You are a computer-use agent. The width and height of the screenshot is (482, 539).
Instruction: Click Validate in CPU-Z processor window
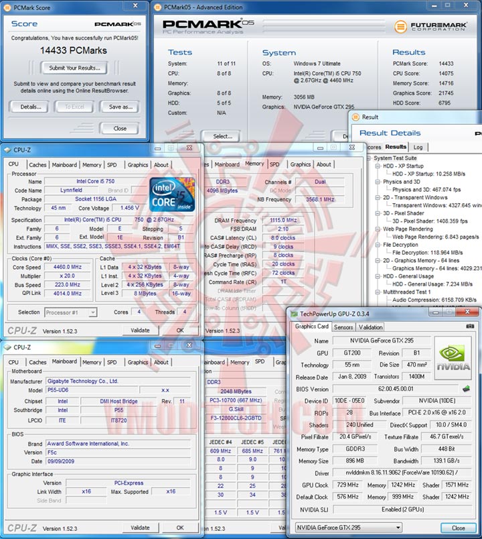point(140,331)
